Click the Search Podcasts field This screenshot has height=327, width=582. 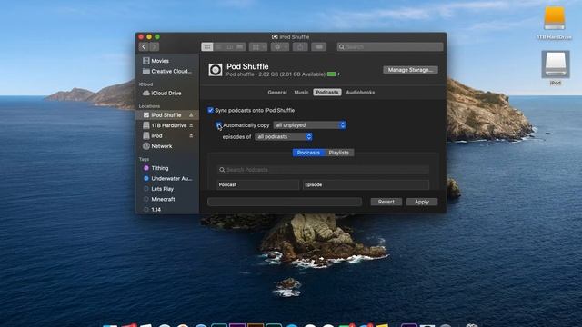pos(323,170)
